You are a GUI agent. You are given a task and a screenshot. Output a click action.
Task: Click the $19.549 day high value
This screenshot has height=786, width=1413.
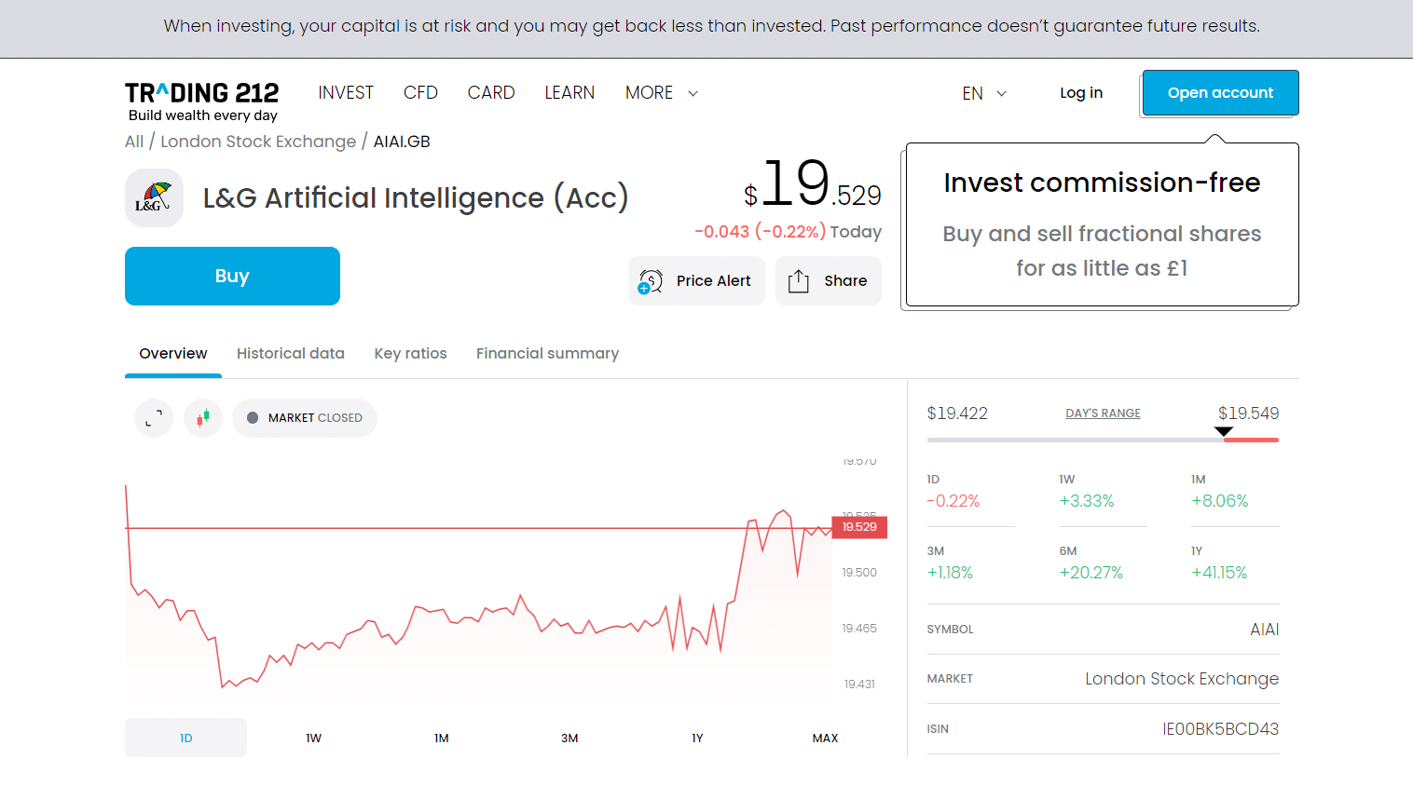coord(1248,413)
